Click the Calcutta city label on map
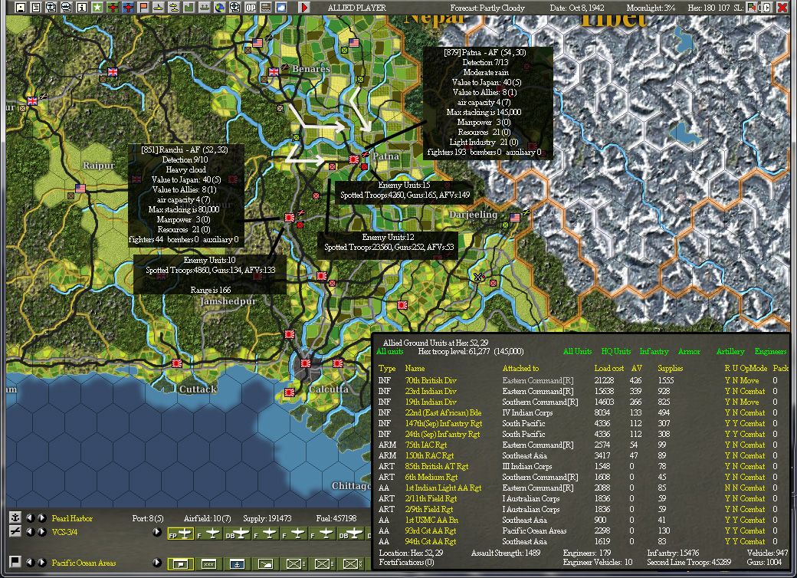Viewport: 797px width, 578px height. tap(328, 389)
